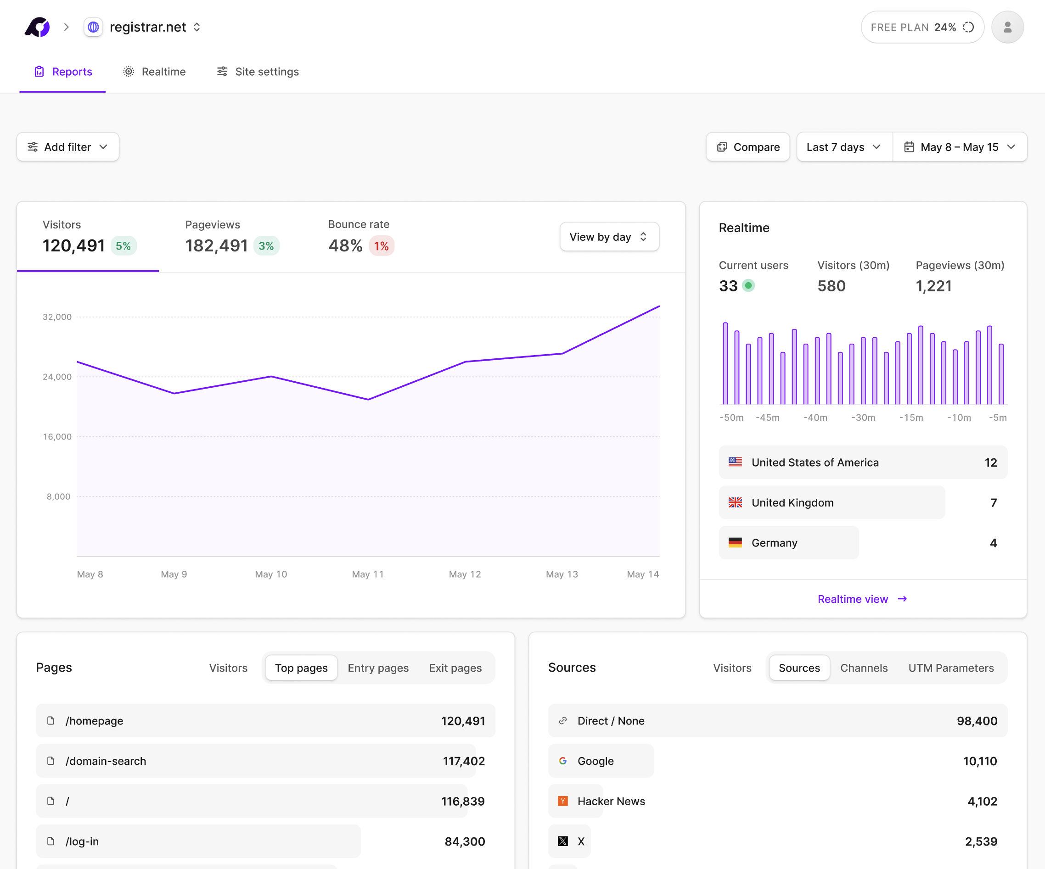Screen dimensions: 1045x869
Task: Open the Site settings tab
Action: pos(257,72)
